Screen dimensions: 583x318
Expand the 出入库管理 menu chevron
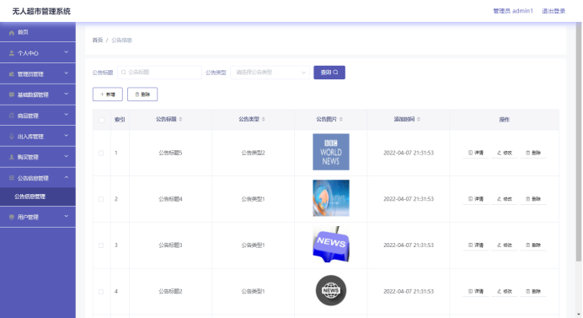coord(67,136)
